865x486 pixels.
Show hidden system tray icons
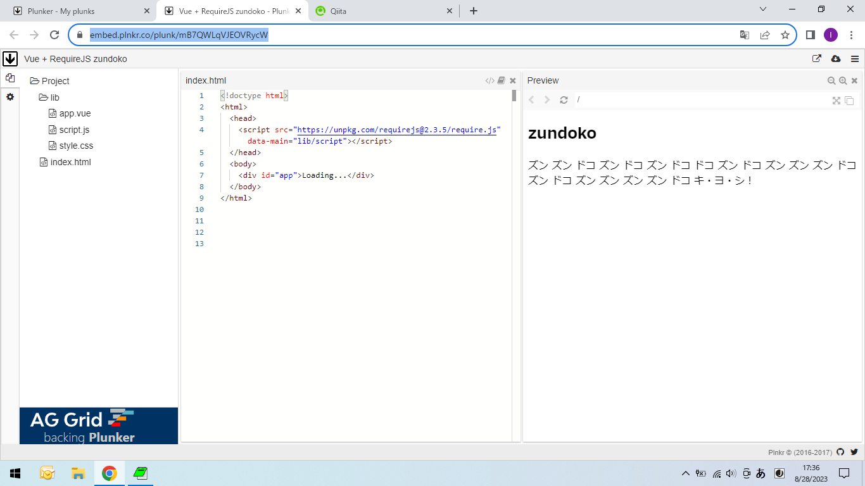click(685, 473)
